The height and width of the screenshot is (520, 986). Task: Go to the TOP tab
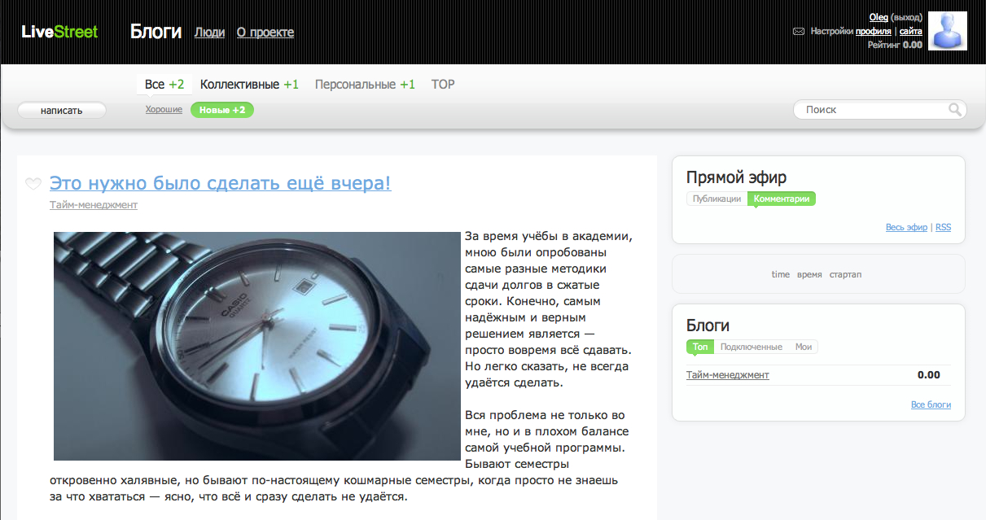443,85
